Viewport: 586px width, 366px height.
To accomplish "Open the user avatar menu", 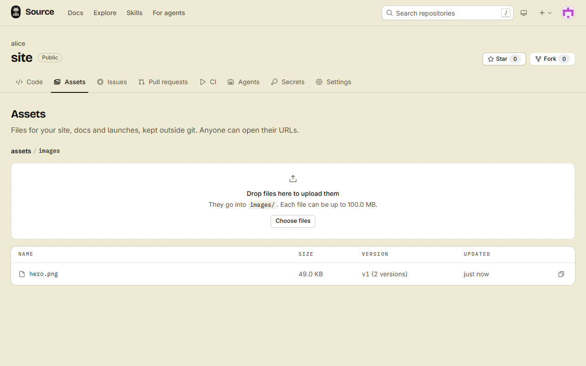I will pos(568,13).
